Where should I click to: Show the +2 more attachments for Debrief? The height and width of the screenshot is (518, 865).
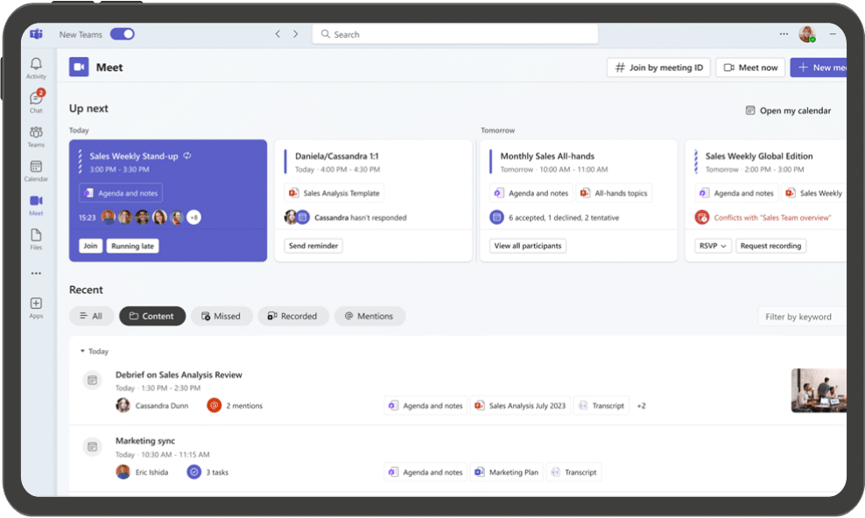click(x=641, y=406)
